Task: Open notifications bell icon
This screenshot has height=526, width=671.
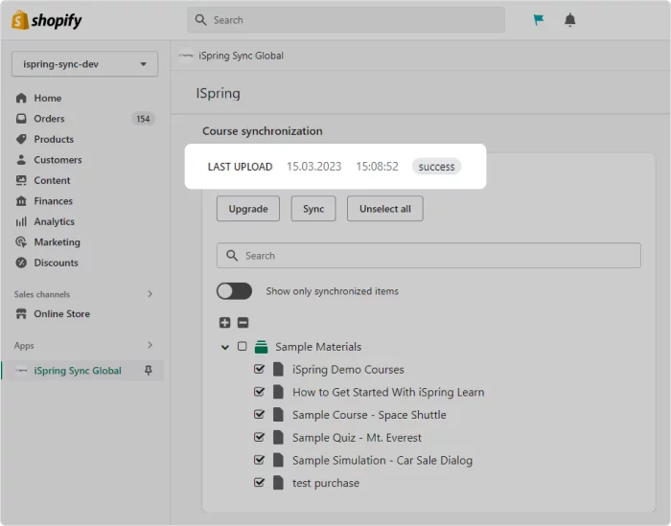Action: point(569,20)
